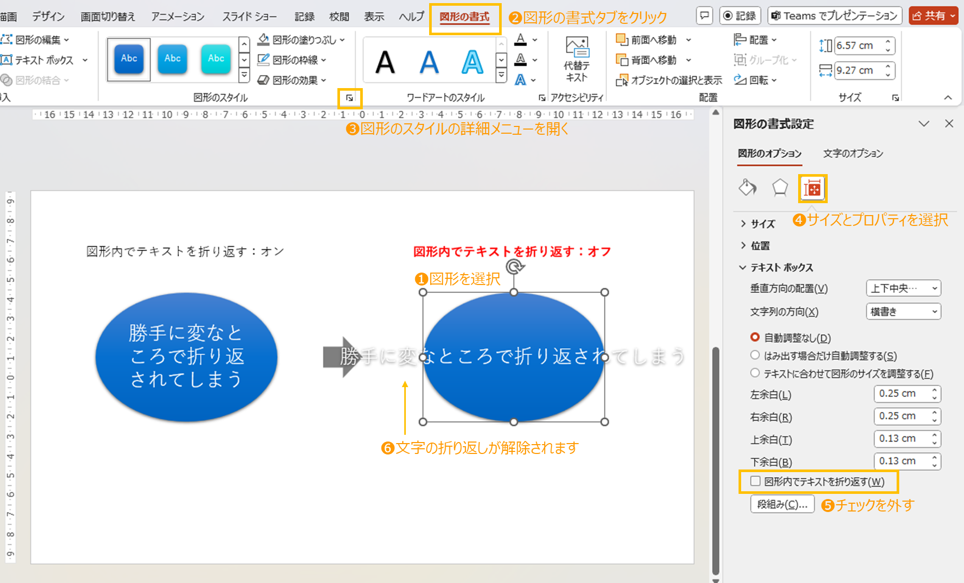The width and height of the screenshot is (964, 583).
Task: Expand the 位置 section
Action: click(x=755, y=246)
